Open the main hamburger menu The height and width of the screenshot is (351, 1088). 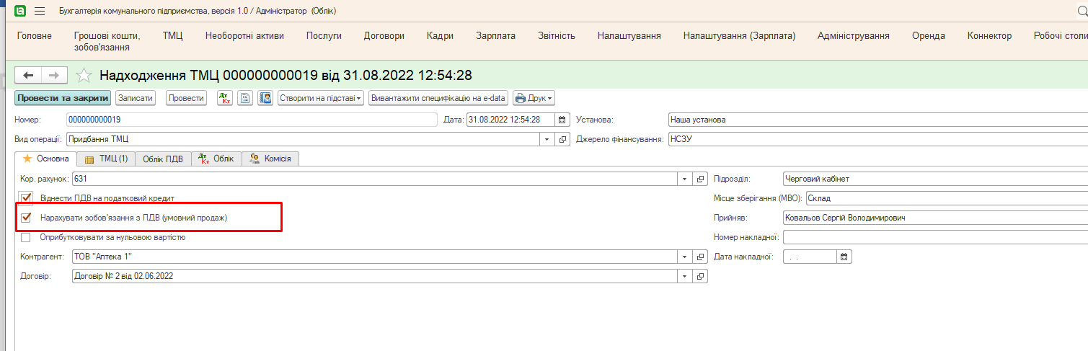pos(40,11)
